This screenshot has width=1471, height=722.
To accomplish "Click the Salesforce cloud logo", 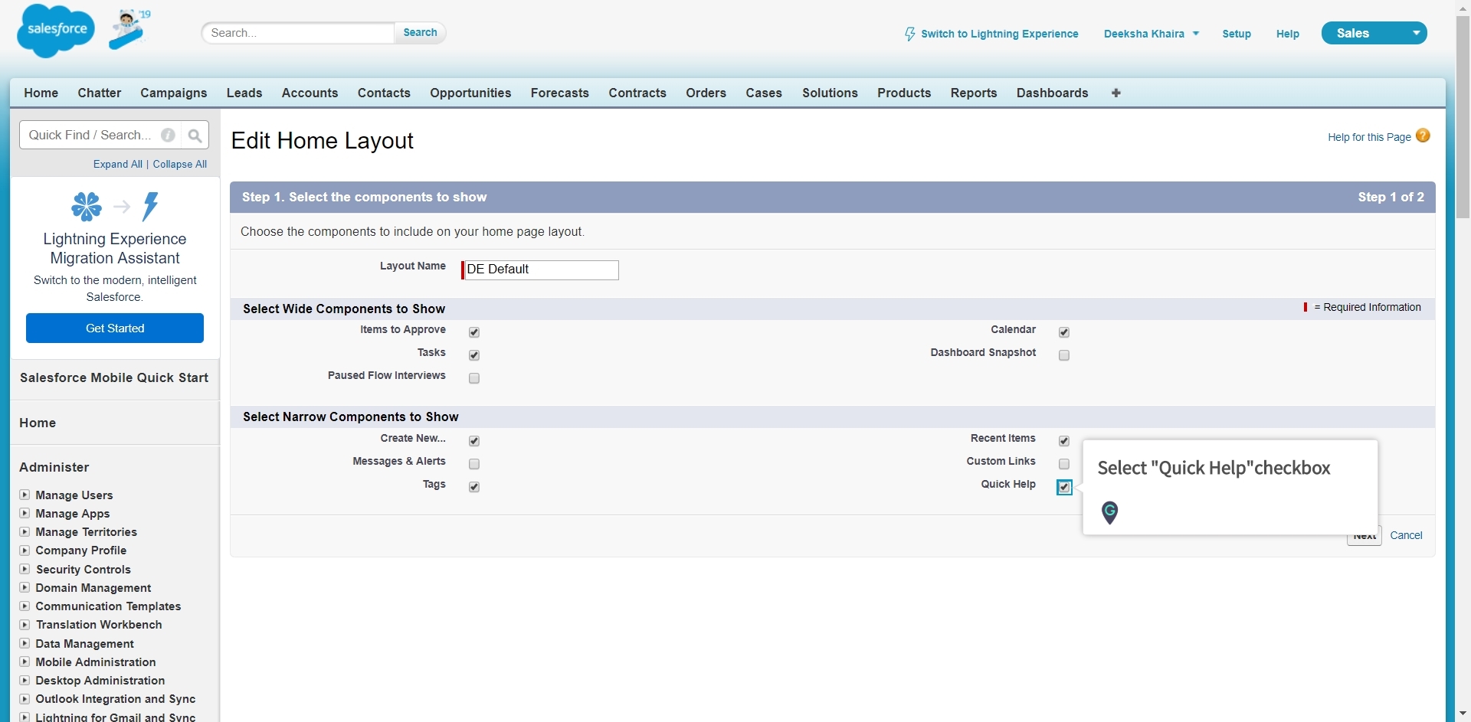I will tap(56, 31).
